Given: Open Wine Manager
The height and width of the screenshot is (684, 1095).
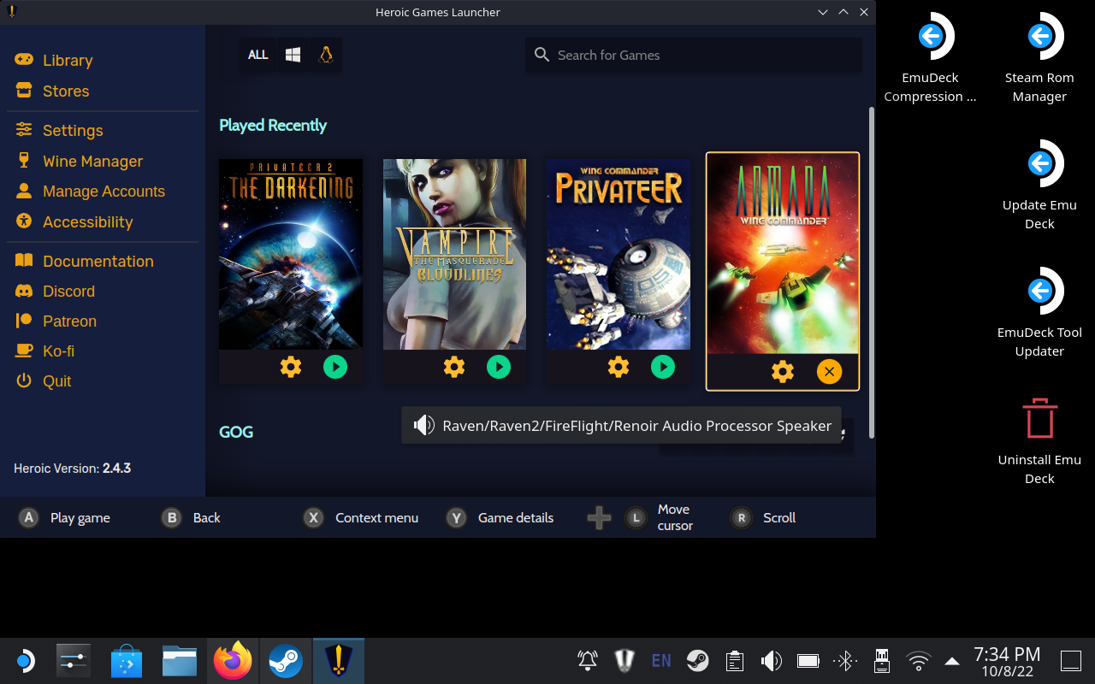Looking at the screenshot, I should click(79, 162).
